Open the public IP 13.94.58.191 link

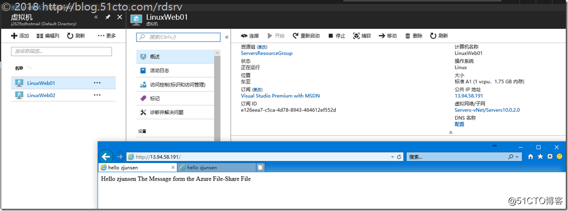469,96
